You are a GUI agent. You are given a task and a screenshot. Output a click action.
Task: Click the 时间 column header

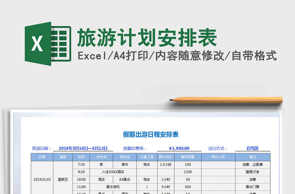coord(81,157)
